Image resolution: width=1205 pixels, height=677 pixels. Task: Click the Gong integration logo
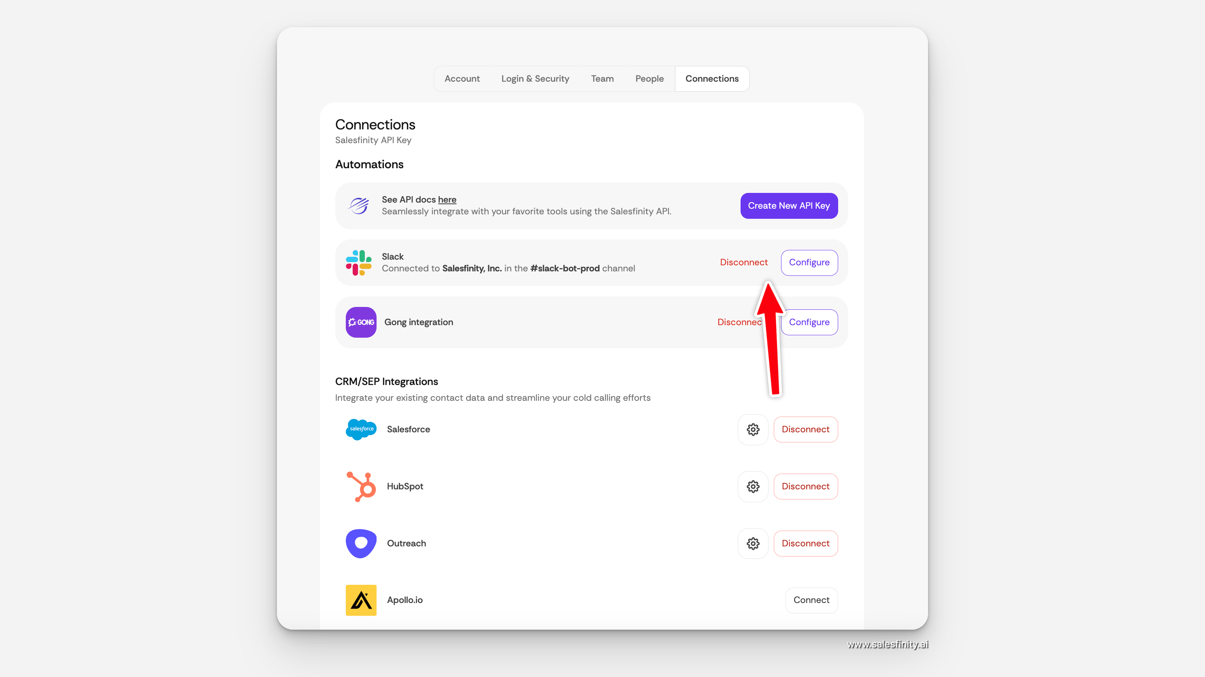click(361, 322)
